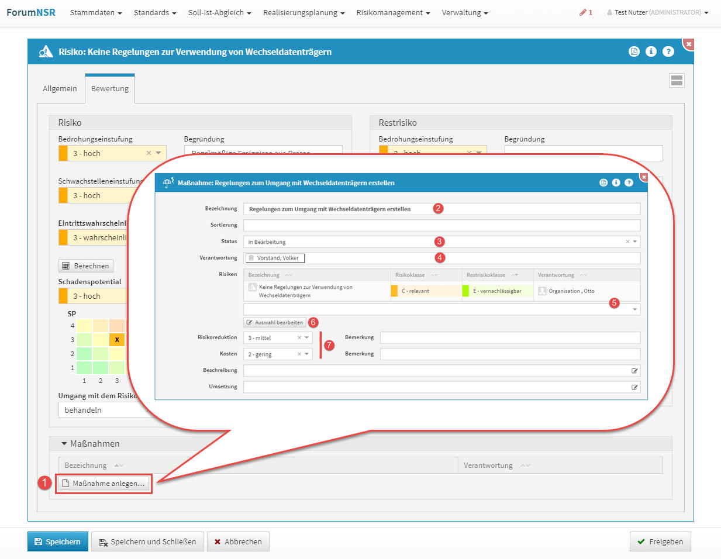Click the edit icon in Beschreibung field

634,371
